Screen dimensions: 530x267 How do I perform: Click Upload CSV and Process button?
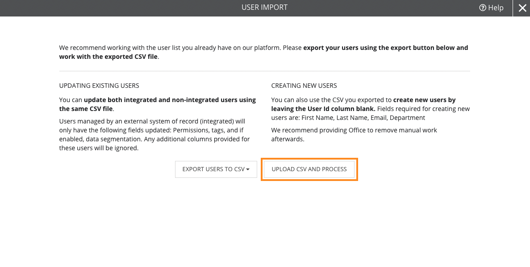point(309,169)
